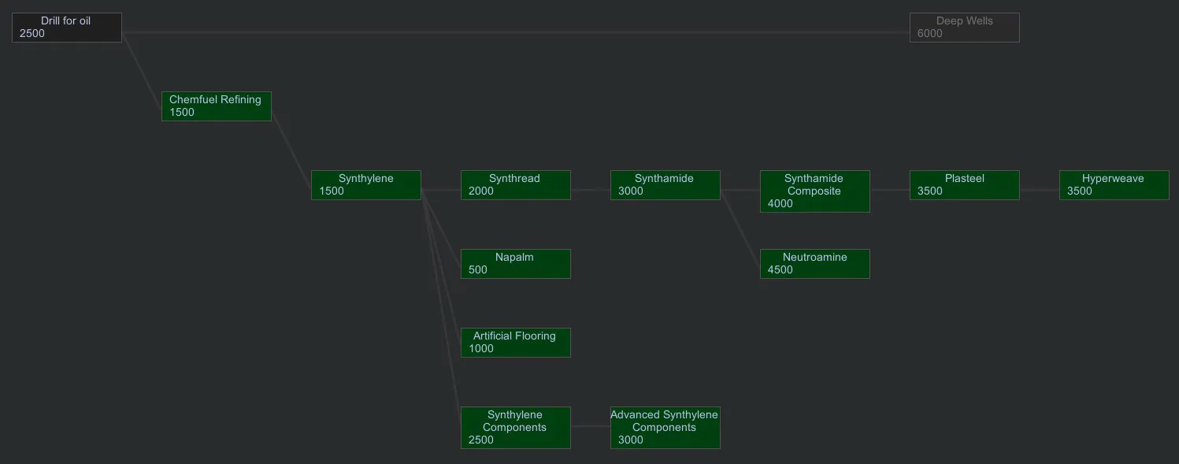Choose the Synthread research node

pos(516,185)
